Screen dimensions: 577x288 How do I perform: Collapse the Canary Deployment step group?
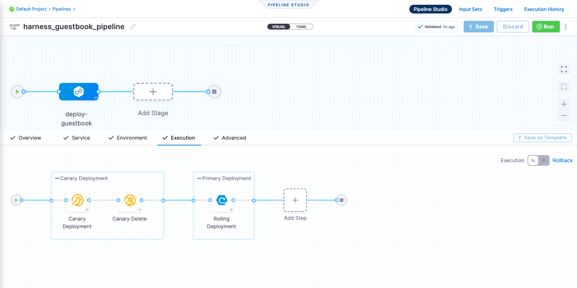click(x=57, y=178)
